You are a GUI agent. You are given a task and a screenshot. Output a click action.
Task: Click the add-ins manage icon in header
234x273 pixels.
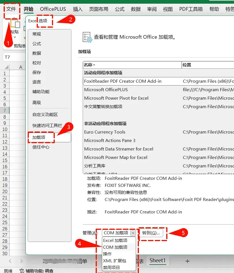coord(87,37)
